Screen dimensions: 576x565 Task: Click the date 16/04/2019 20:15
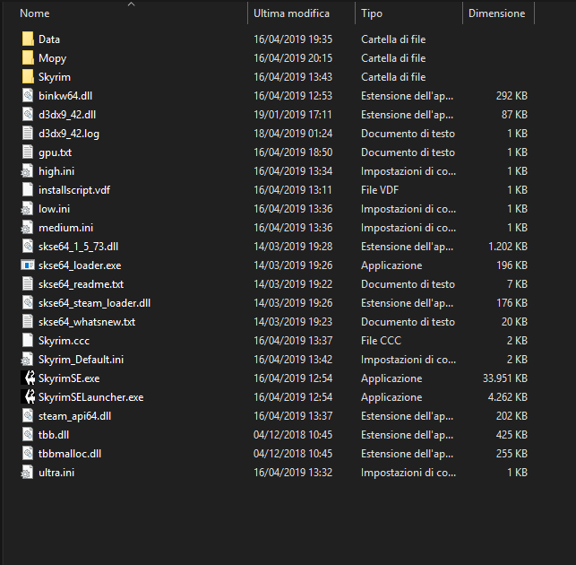[293, 57]
